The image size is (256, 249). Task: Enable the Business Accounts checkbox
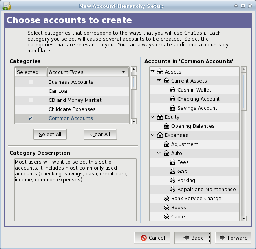pyautogui.click(x=31, y=82)
